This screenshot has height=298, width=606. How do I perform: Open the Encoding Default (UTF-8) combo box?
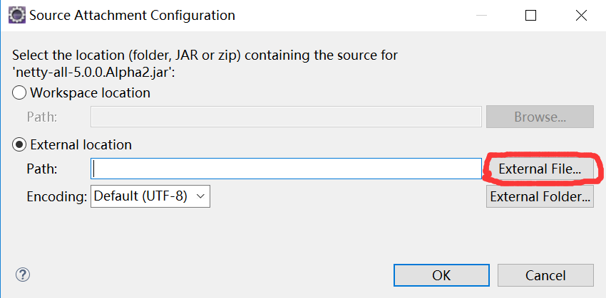pos(150,196)
